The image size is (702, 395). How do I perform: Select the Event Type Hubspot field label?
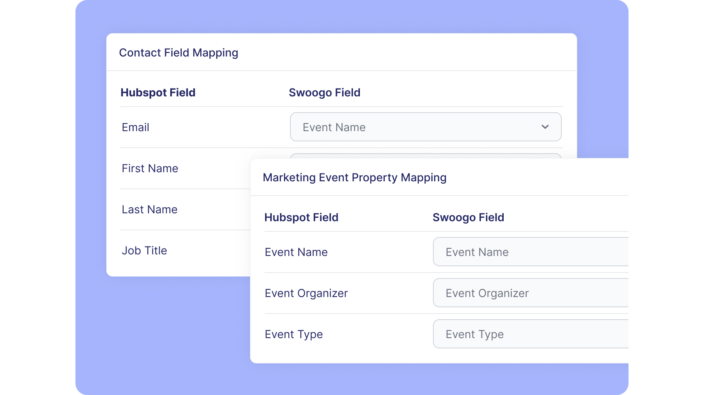tap(294, 334)
